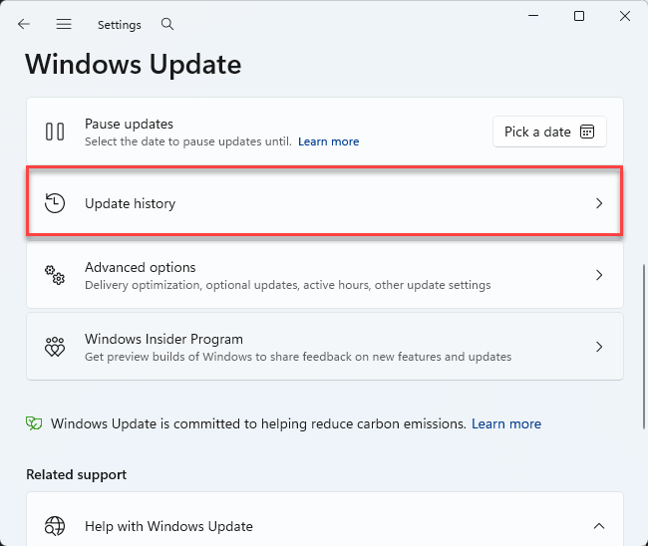Click the search magnifier icon
This screenshot has height=546, width=648.
coord(167,24)
